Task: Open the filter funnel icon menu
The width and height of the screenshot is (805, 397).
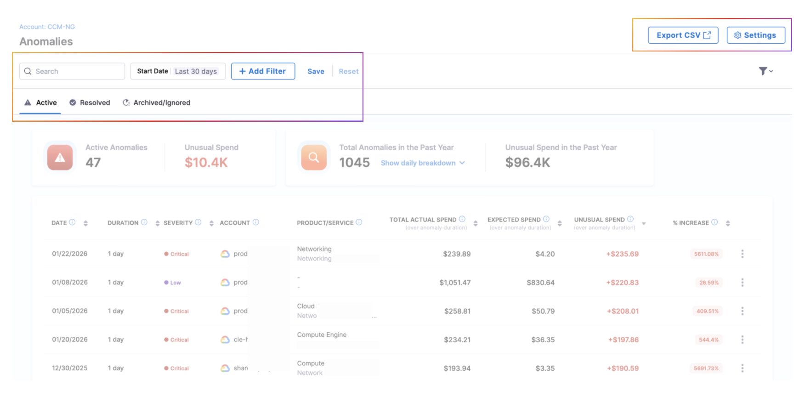Action: point(765,71)
